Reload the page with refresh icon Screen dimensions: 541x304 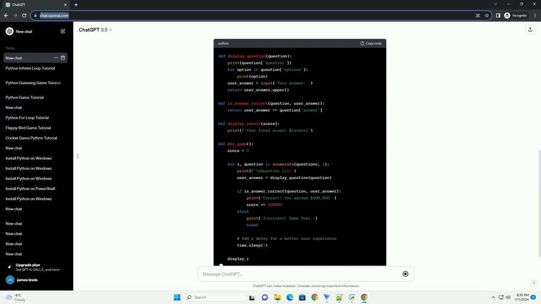24,16
